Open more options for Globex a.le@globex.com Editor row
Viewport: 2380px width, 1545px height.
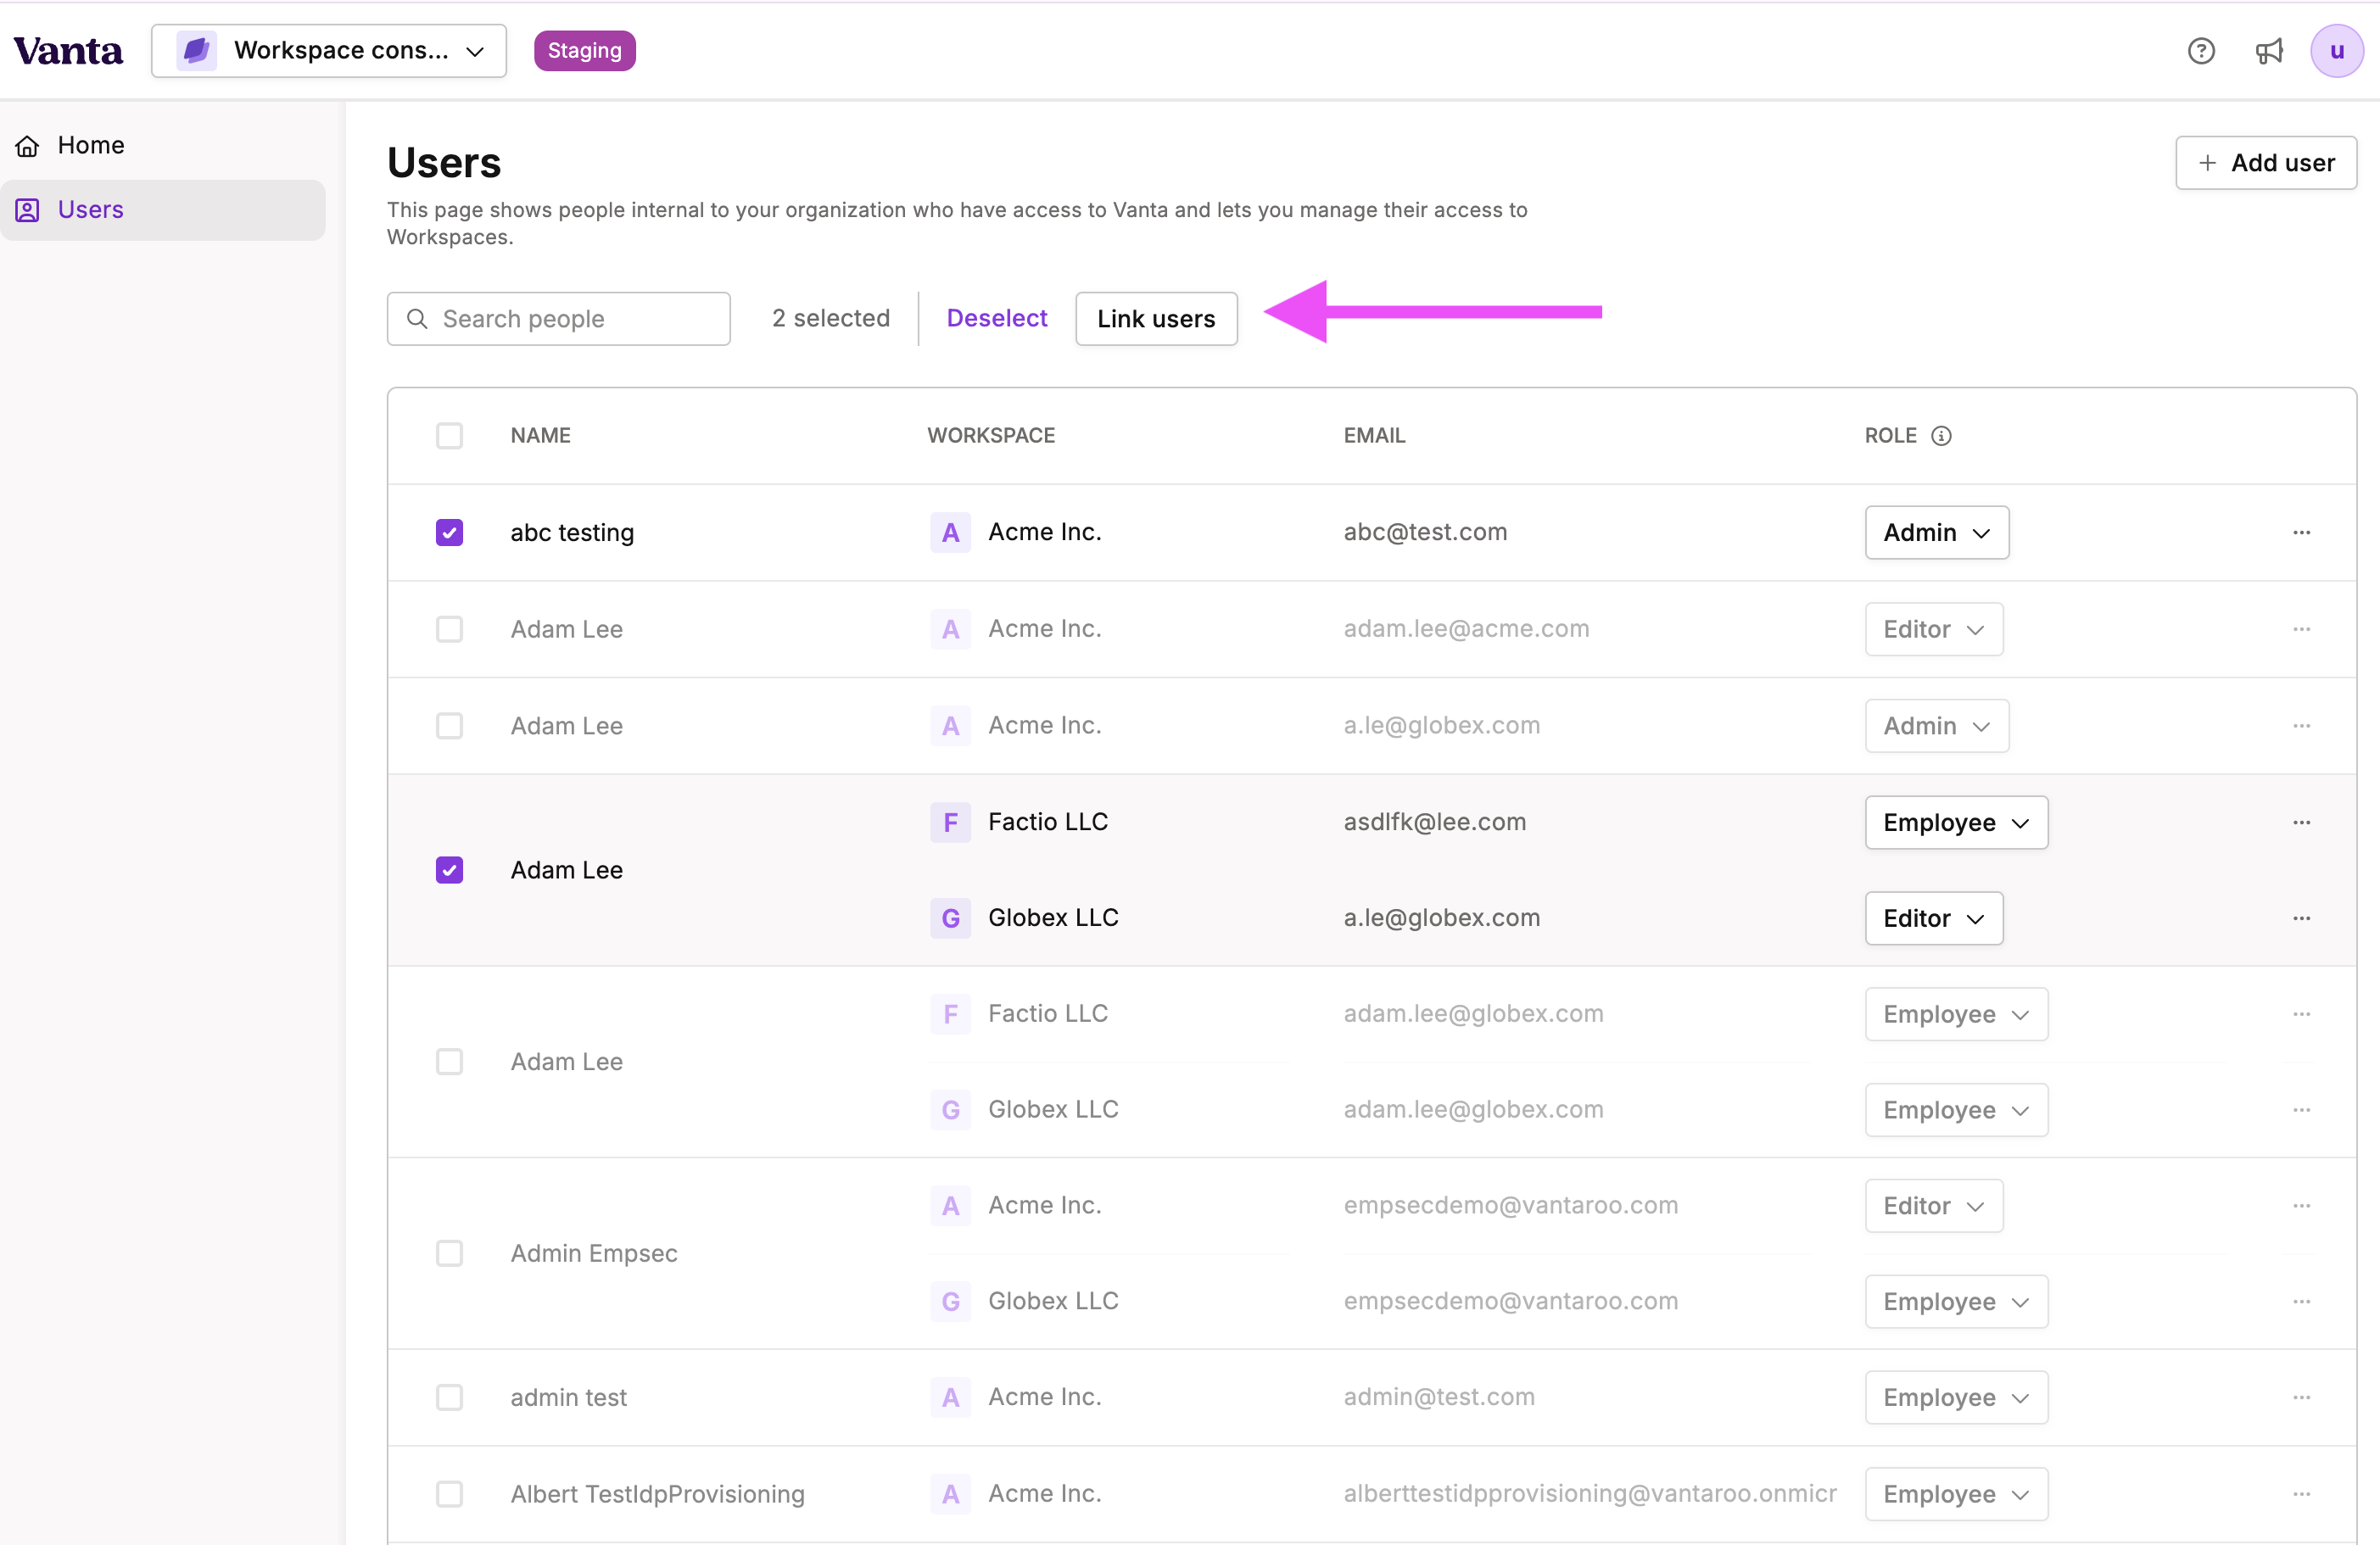coord(2301,918)
